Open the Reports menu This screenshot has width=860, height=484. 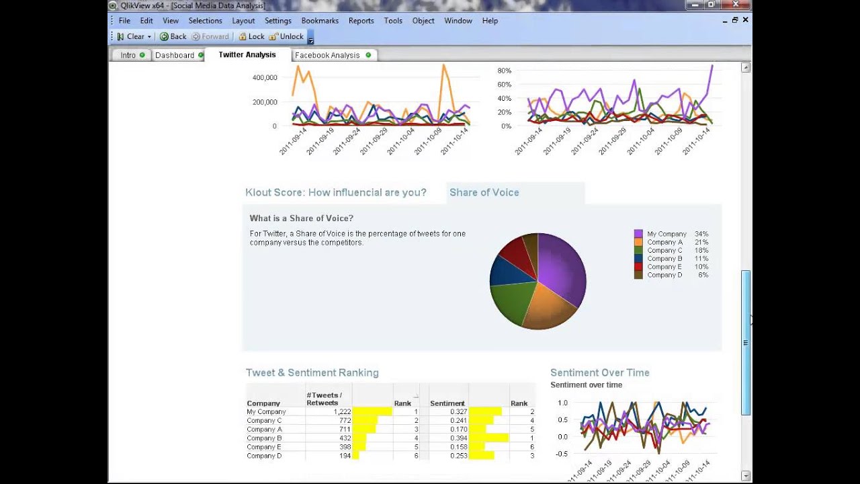point(361,21)
